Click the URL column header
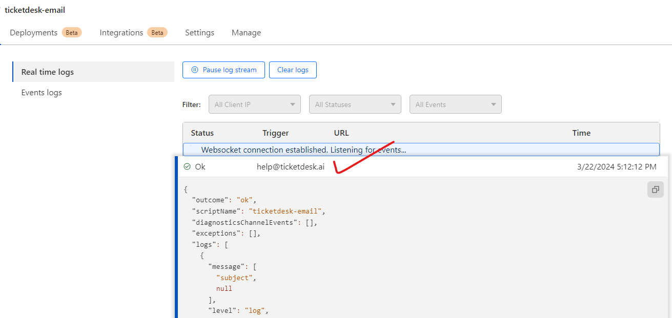This screenshot has width=672, height=318. [341, 133]
